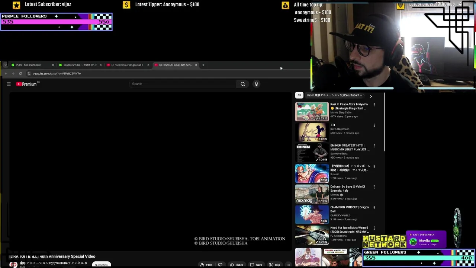476x268 pixels.
Task: Subscribe to 東映アニメーション channel
Action: tap(101, 265)
